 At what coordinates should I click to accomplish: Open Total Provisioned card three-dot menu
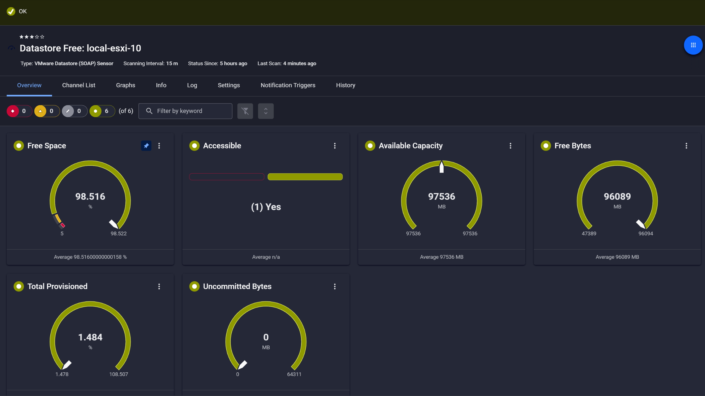159,286
